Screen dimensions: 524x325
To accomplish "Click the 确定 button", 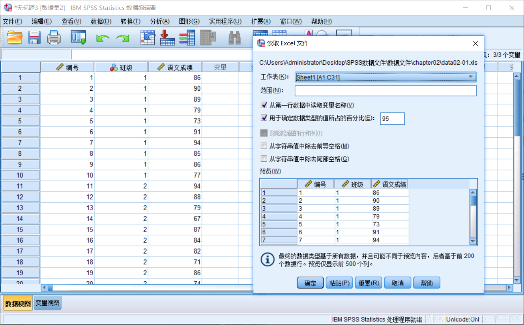I will point(310,283).
